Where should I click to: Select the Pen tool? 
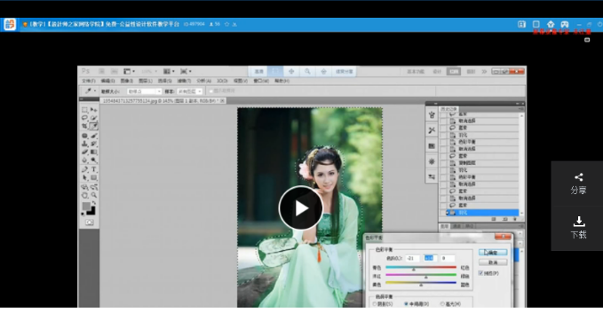[x=84, y=169]
